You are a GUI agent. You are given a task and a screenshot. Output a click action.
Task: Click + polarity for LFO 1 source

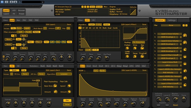click(181, 66)
